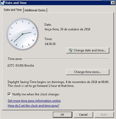Screen dimensions: 116x119
Task: Open Get more time zone information online
Action: 34,101
